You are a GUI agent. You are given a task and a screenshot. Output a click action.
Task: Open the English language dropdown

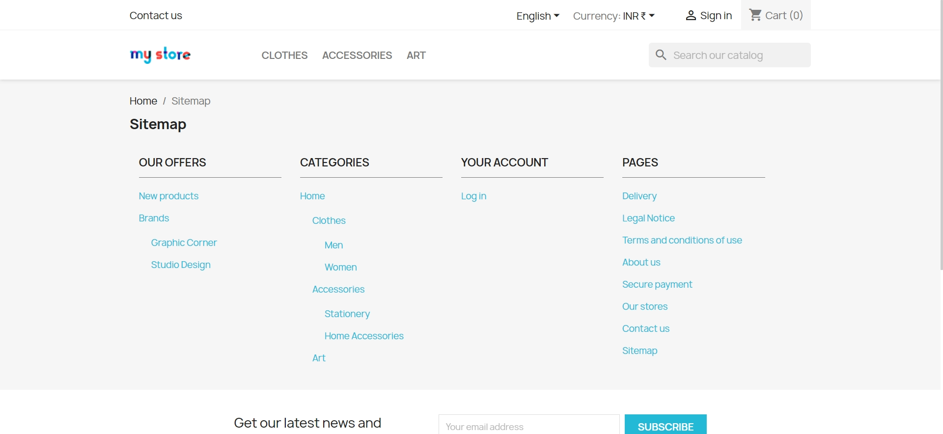[x=538, y=16]
